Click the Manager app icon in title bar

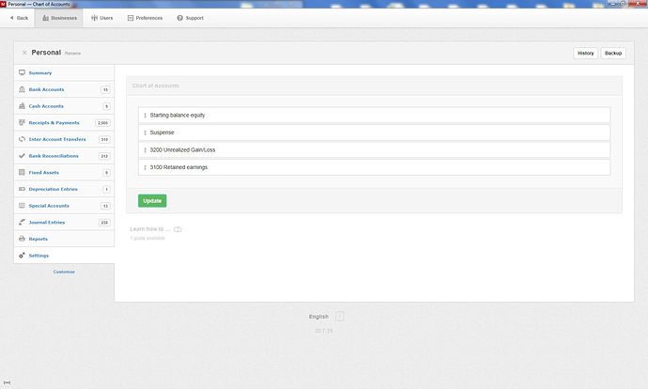pyautogui.click(x=3, y=4)
